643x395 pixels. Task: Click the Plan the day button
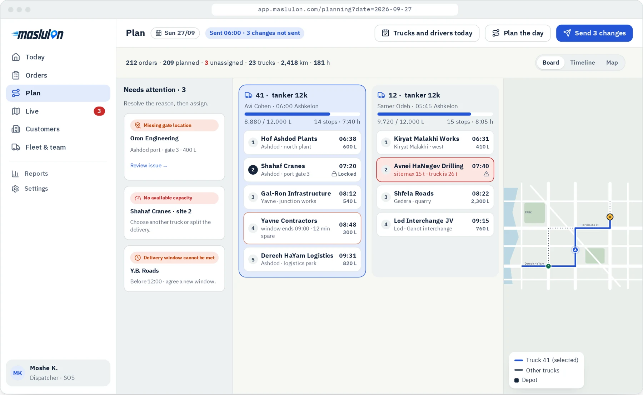518,33
